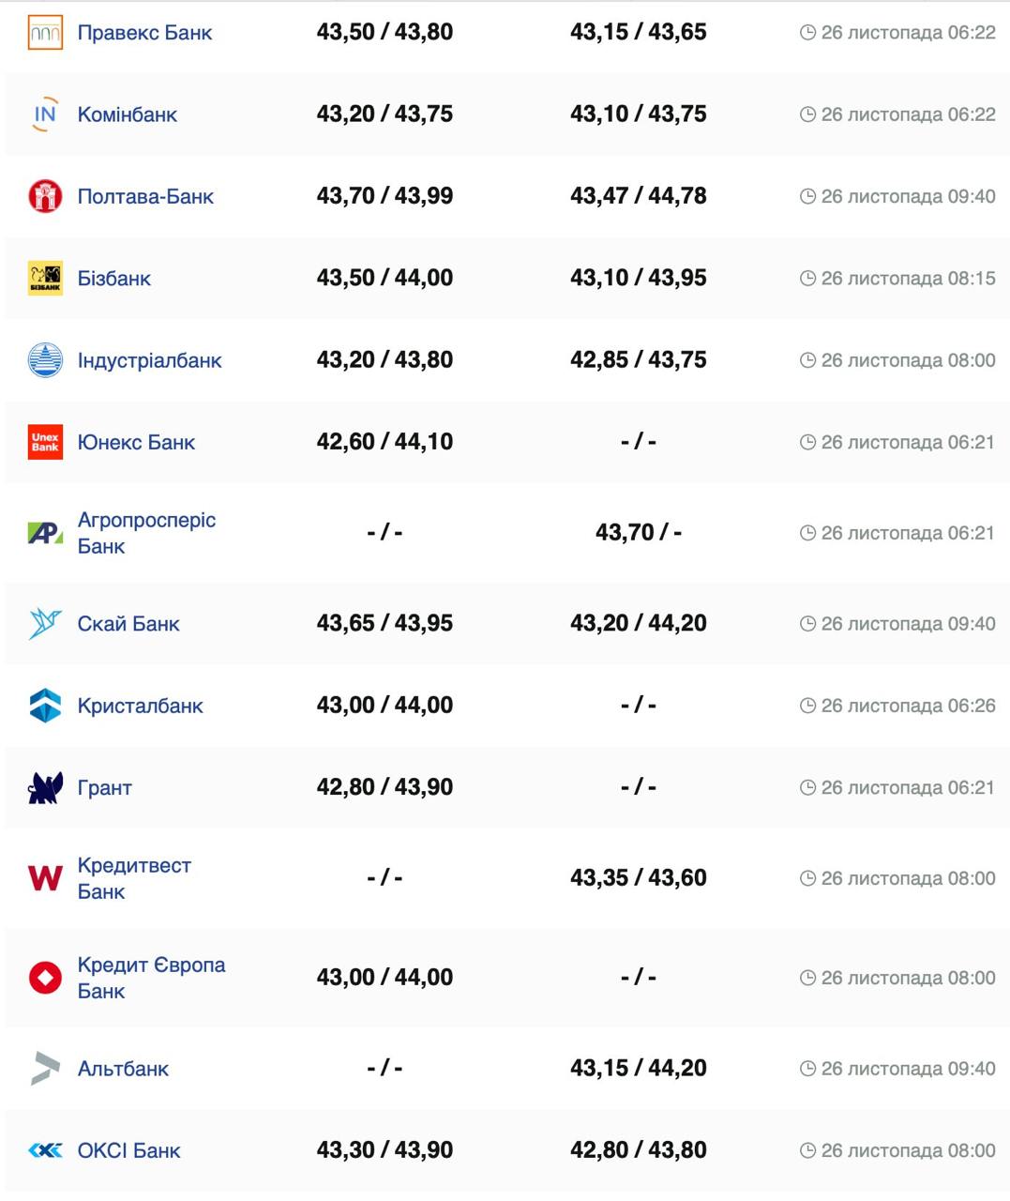Click the Скай Банк bird logo
The width and height of the screenshot is (1010, 1201).
(x=45, y=624)
